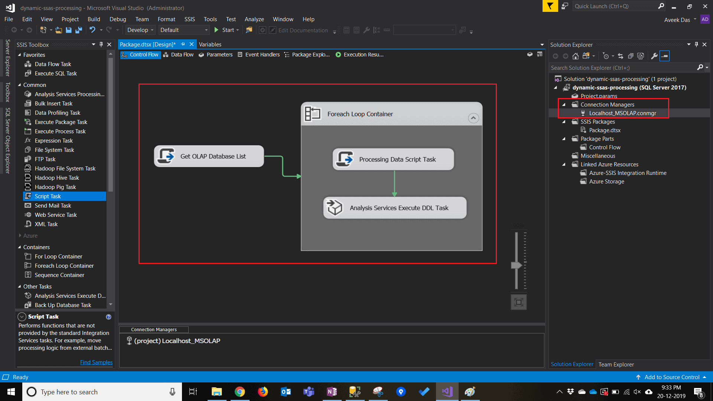Screen dimensions: 713x401
Task: Click the Properties wrench icon in Solution Explorer
Action: coord(654,56)
